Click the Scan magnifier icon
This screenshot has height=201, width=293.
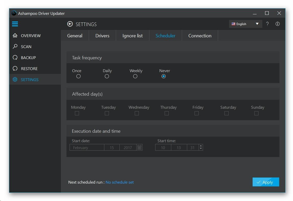pos(15,47)
